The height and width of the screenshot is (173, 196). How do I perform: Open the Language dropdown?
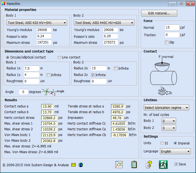pyautogui.click(x=175, y=151)
